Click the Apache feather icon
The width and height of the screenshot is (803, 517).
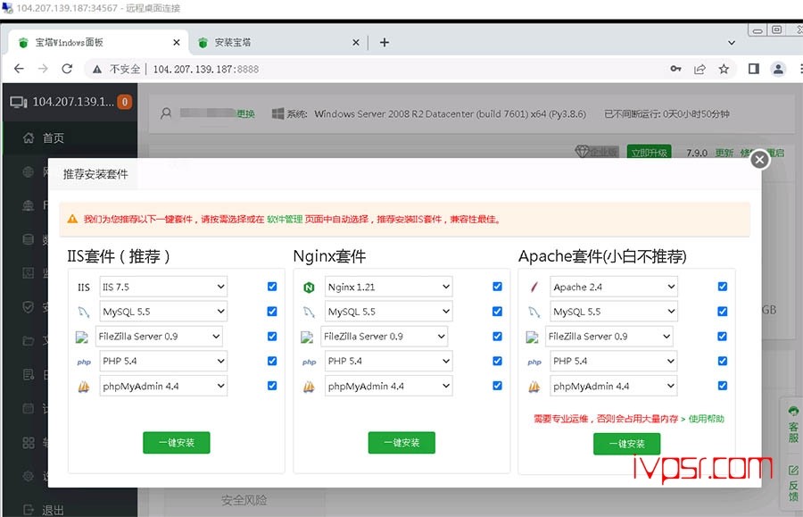click(x=534, y=287)
